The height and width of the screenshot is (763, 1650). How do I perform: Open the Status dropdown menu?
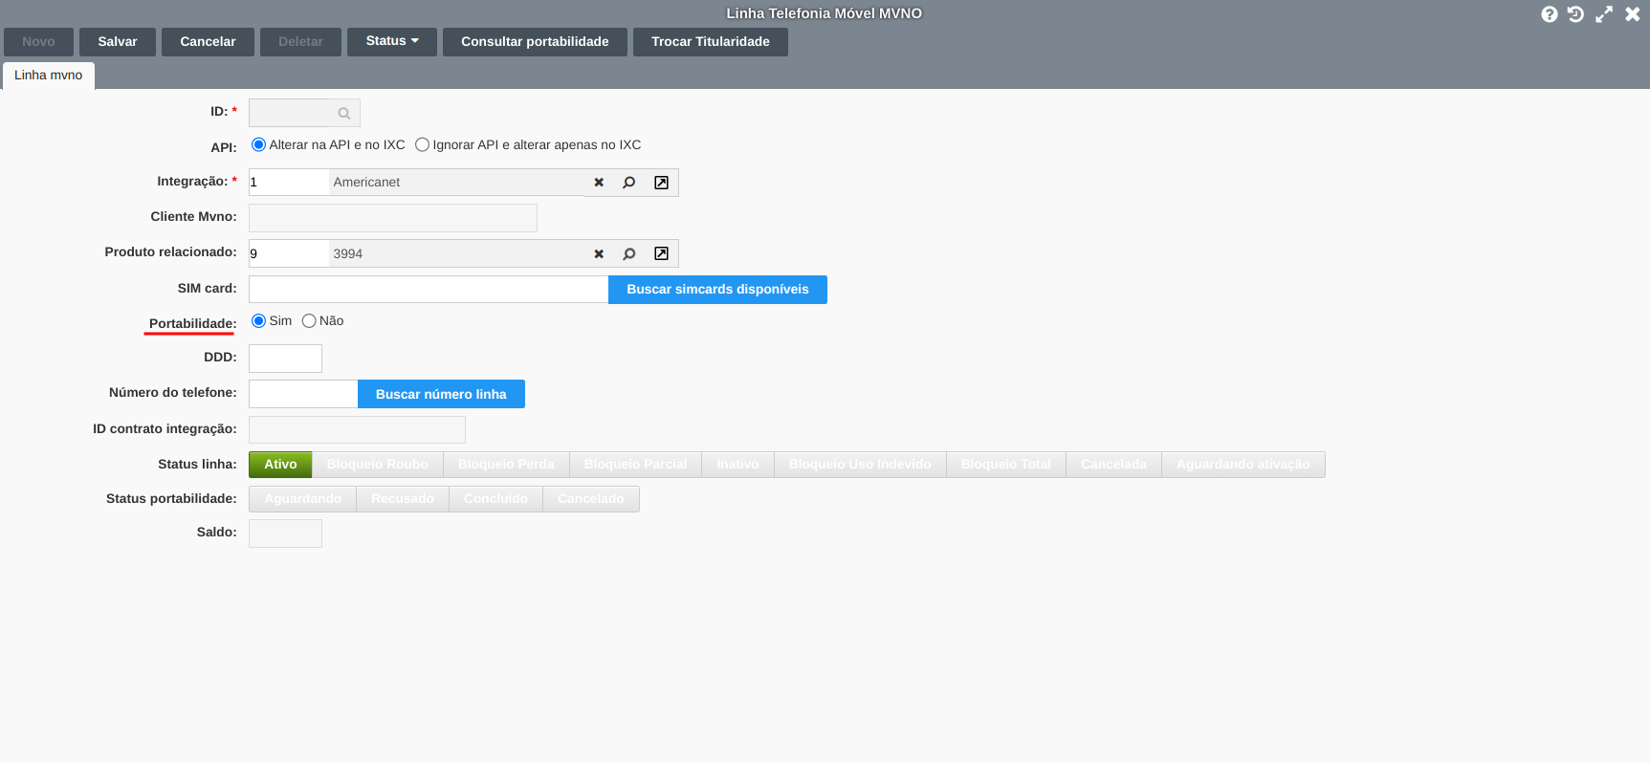coord(392,41)
